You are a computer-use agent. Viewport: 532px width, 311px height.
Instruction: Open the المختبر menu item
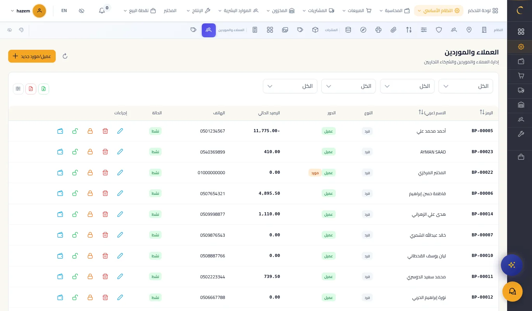[170, 10]
